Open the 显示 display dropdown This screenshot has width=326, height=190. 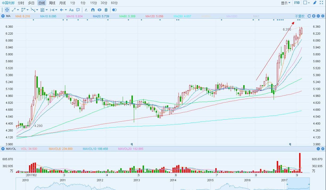click(x=286, y=3)
